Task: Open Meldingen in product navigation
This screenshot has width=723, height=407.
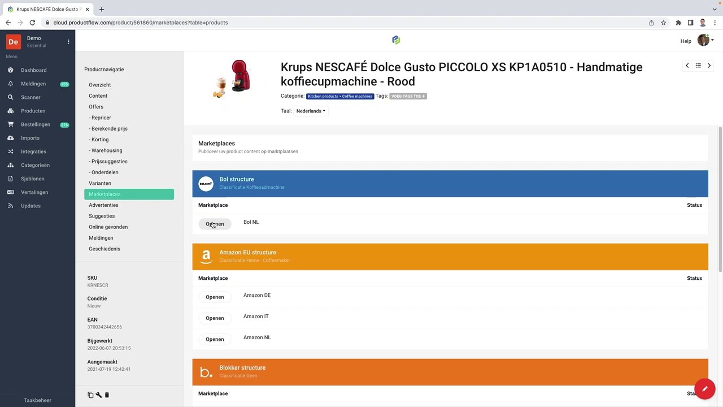Action: coord(101,238)
